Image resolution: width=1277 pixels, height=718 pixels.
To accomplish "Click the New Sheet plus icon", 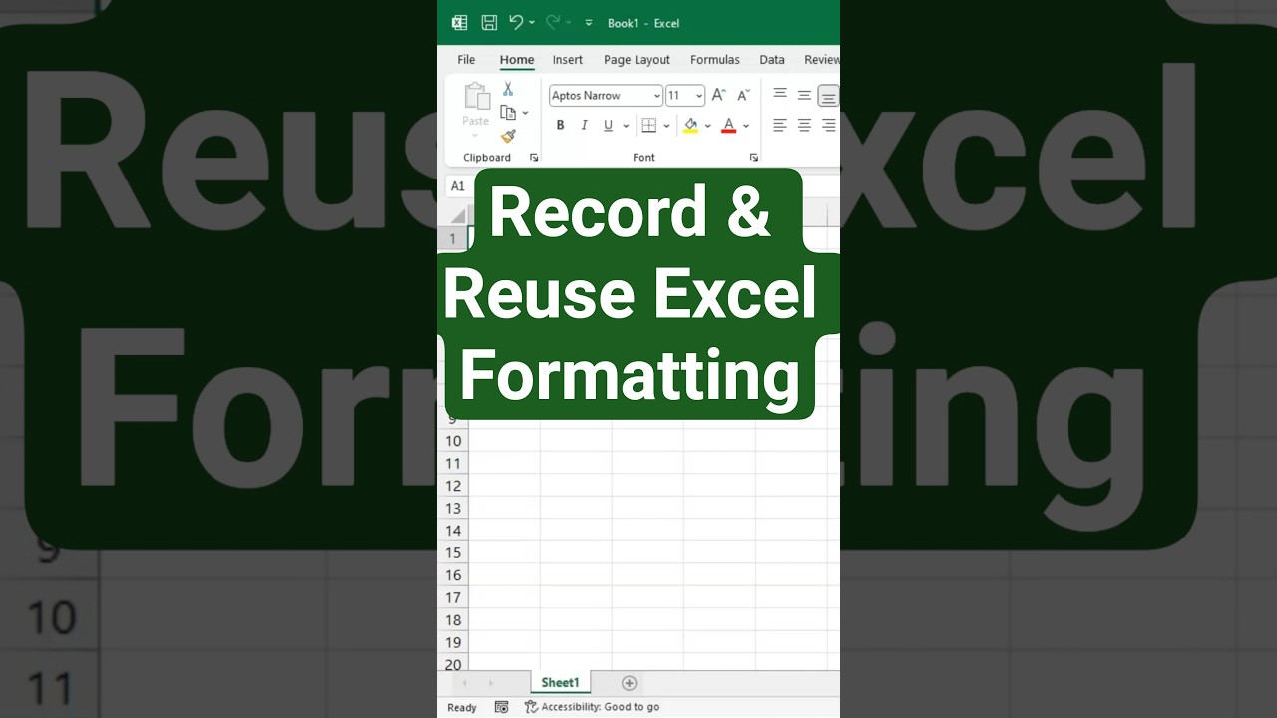I will (629, 683).
